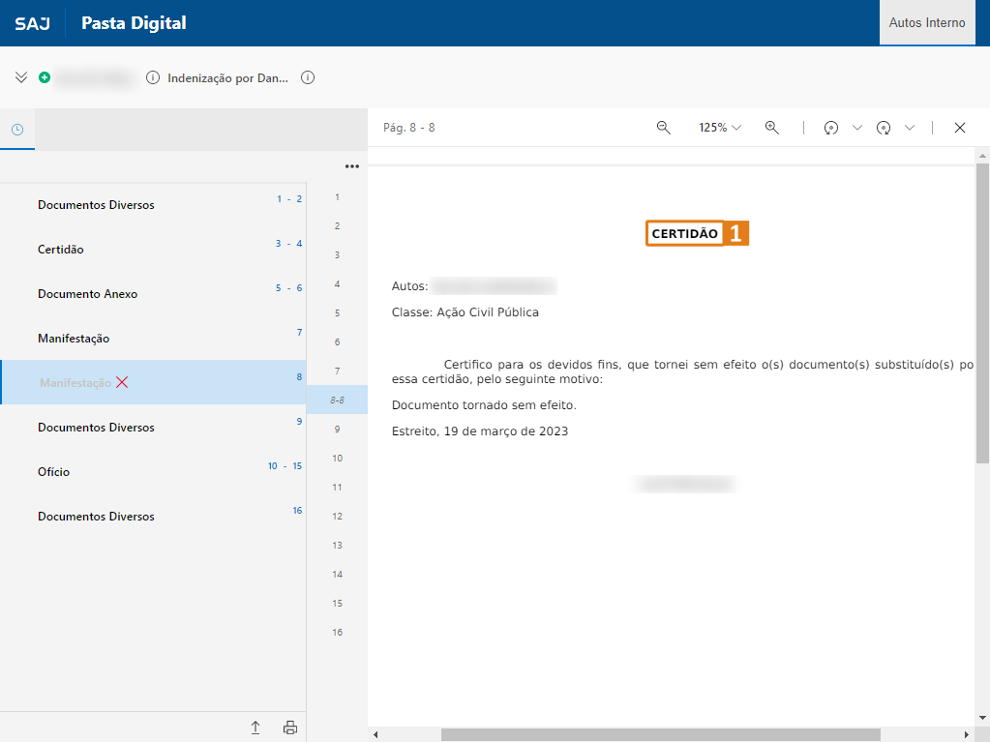The image size is (990, 742).
Task: Go to page 1 in page strip
Action: 337,196
